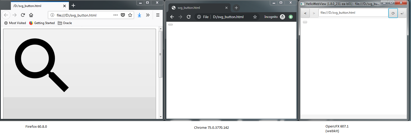Click the Pocket save icon in Firefox

(x=123, y=15)
